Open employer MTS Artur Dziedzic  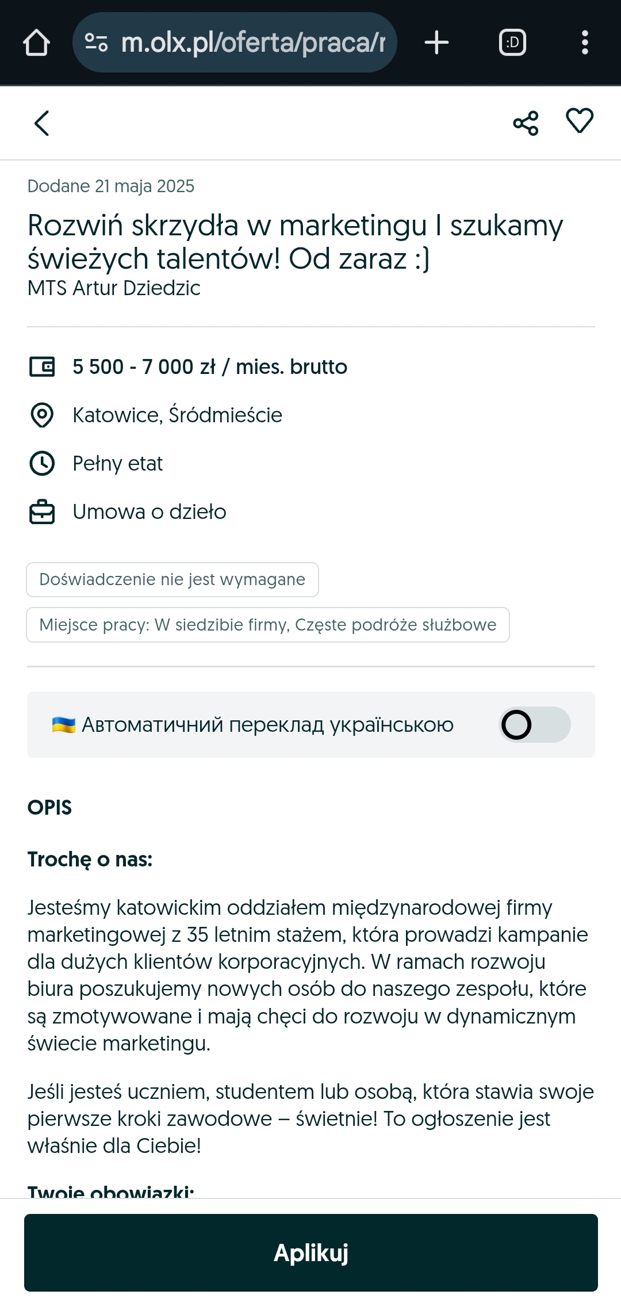coord(114,288)
